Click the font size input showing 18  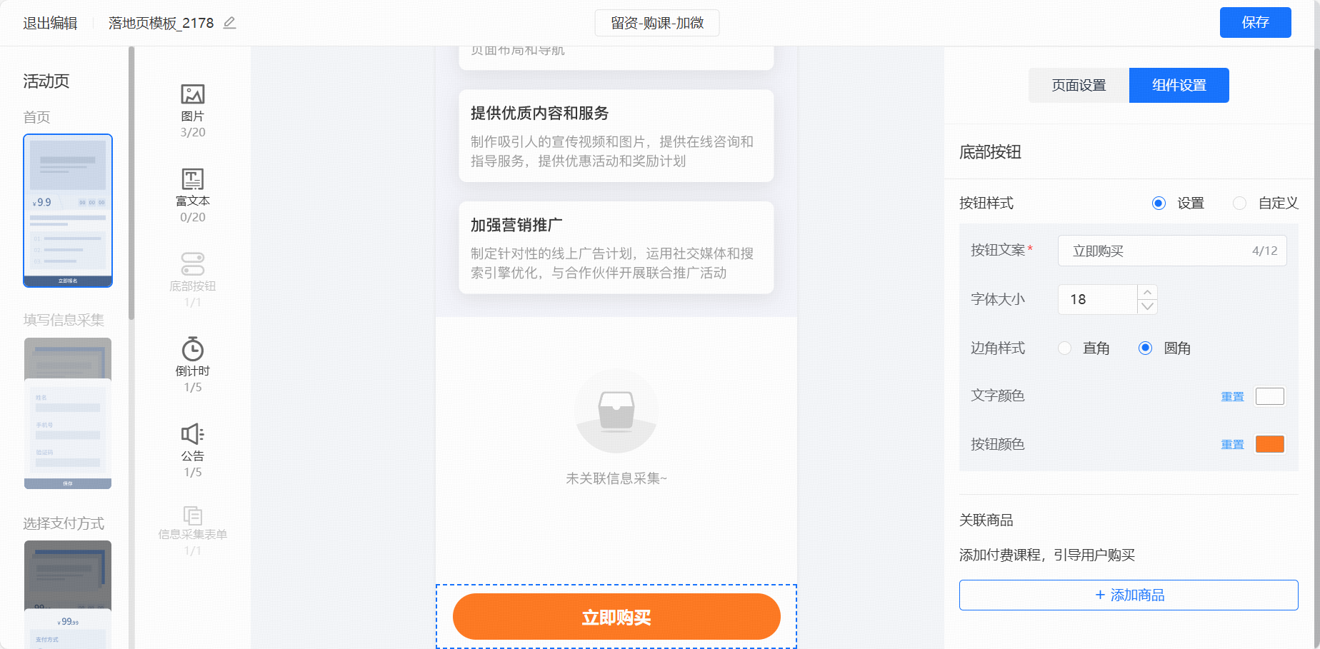pos(1098,299)
